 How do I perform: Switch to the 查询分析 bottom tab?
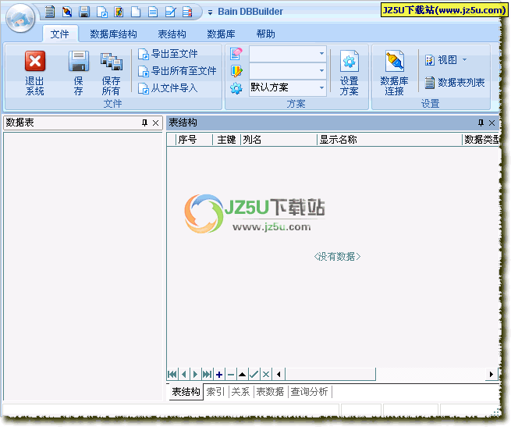309,391
